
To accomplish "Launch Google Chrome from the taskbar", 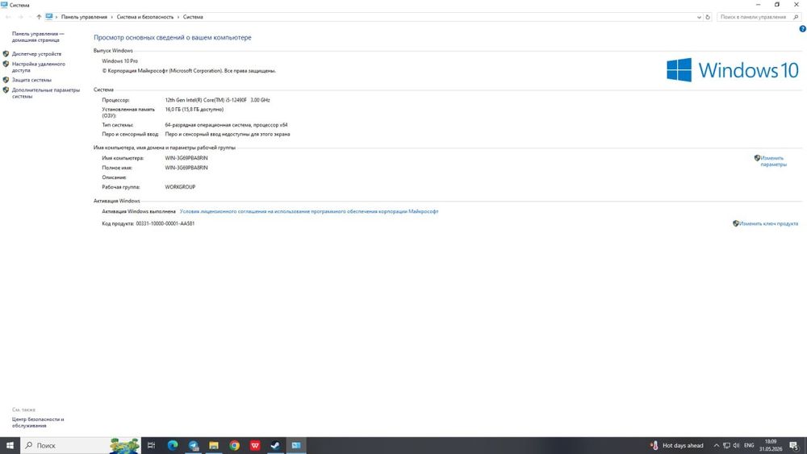I will [234, 445].
